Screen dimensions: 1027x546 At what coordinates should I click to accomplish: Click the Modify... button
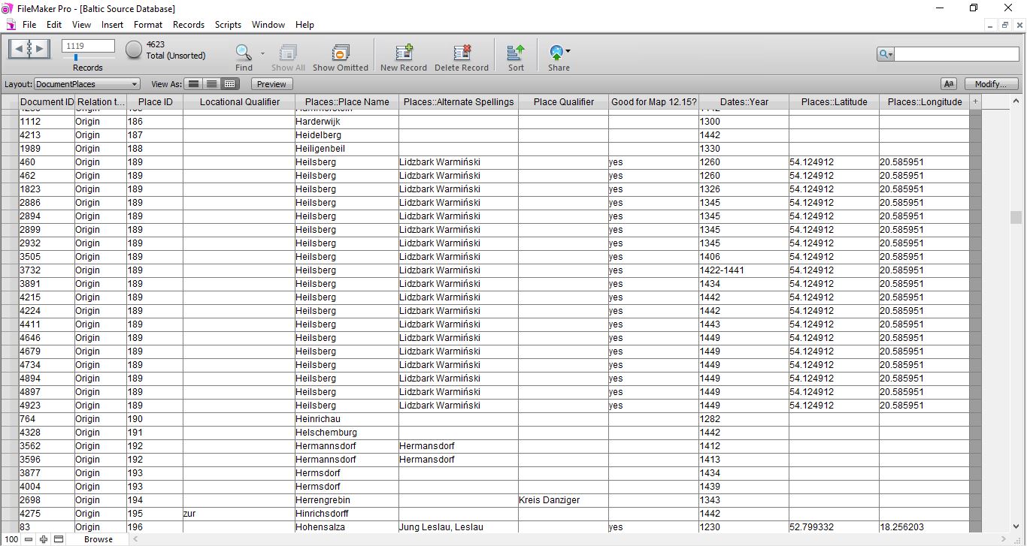tap(991, 84)
